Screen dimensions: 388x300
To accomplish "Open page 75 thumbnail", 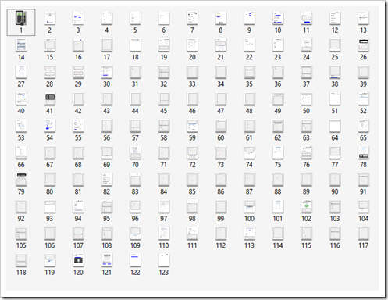I will coord(278,152).
